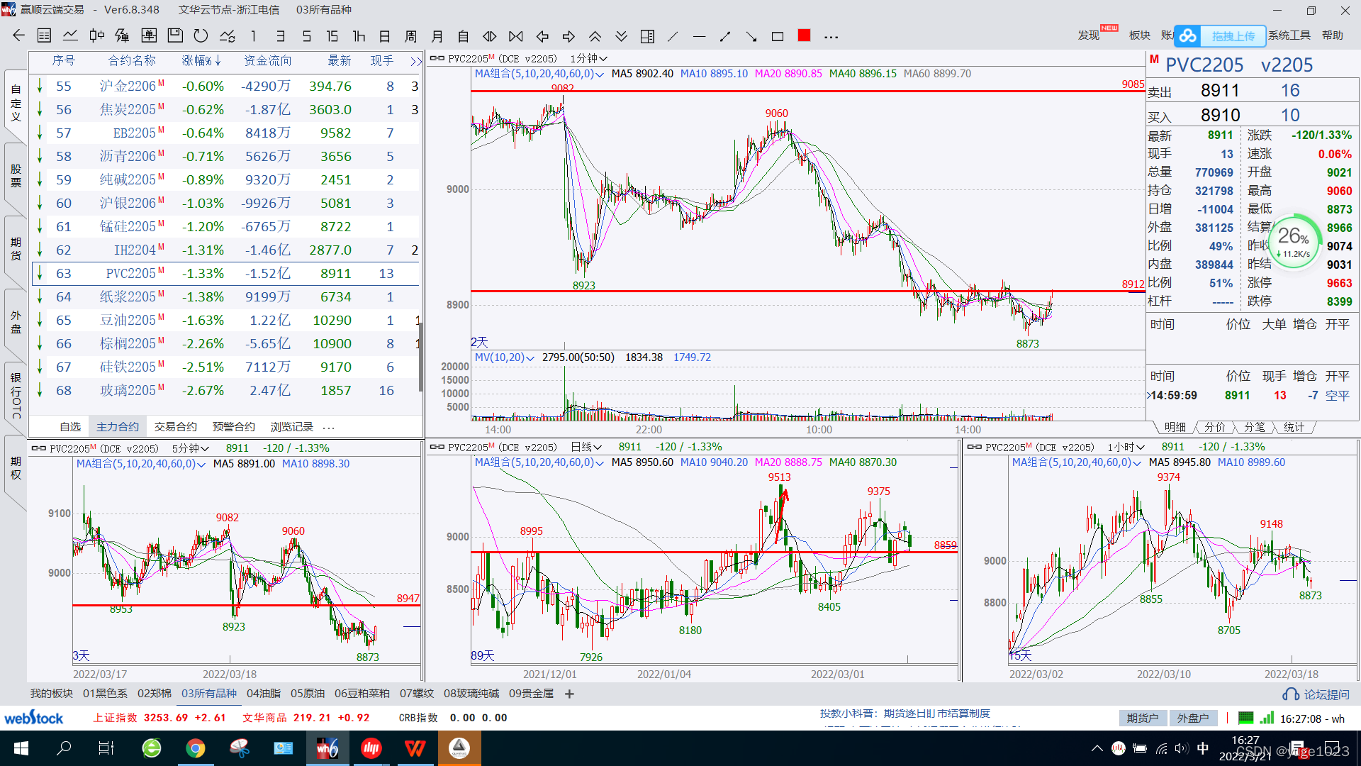
Task: Select the 5-minute period toolbar button
Action: pyautogui.click(x=306, y=36)
